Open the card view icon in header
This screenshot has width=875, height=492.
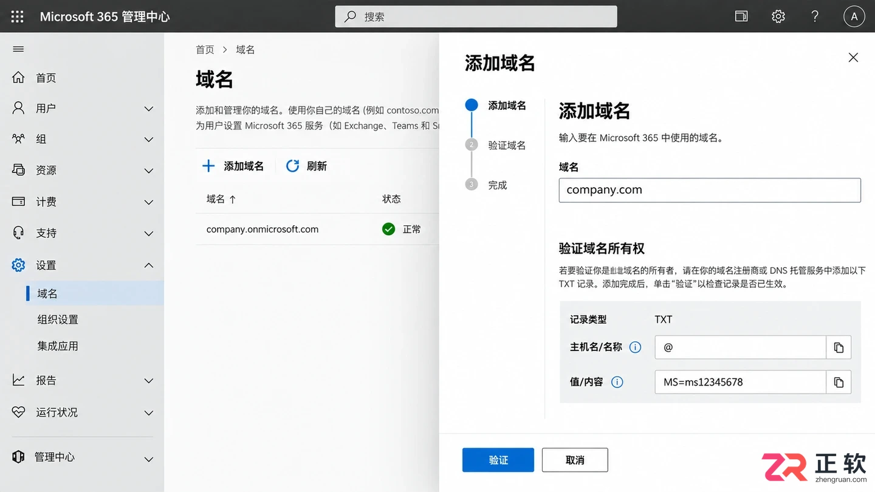click(x=741, y=16)
